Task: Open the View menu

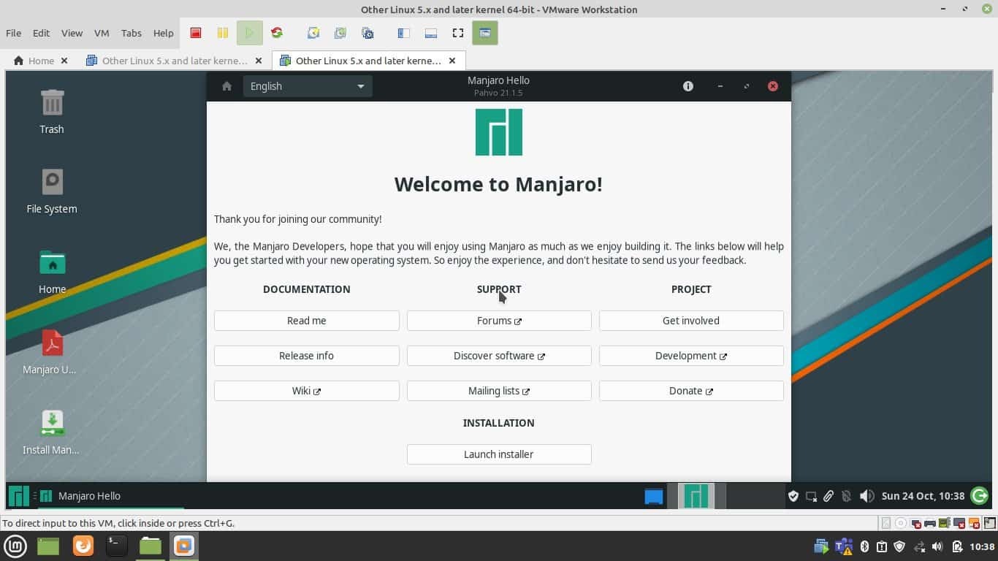Action: (x=72, y=33)
